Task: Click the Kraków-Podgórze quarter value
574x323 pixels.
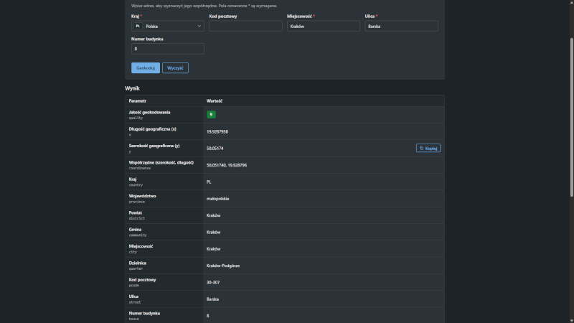Action: click(x=223, y=266)
